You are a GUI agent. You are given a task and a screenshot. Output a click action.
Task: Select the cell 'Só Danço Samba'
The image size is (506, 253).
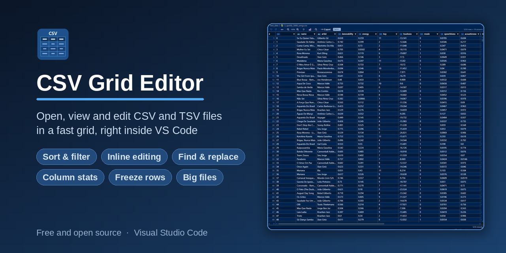tap(306, 219)
